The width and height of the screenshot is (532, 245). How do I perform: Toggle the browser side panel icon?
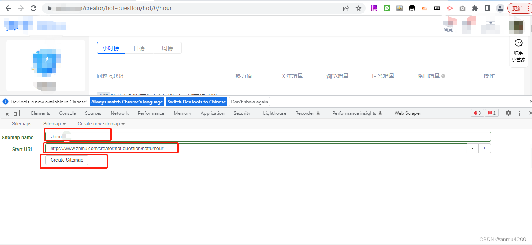point(488,8)
